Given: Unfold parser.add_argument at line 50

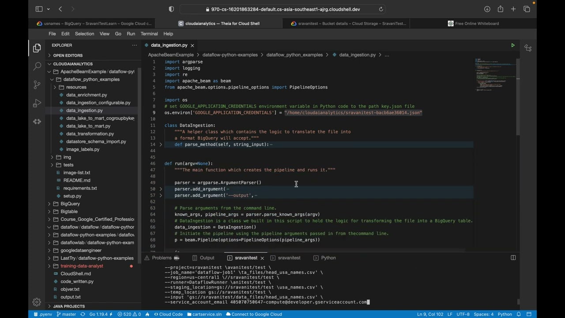Looking at the screenshot, I should [161, 189].
